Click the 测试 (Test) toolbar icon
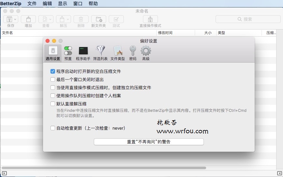 click(x=116, y=19)
